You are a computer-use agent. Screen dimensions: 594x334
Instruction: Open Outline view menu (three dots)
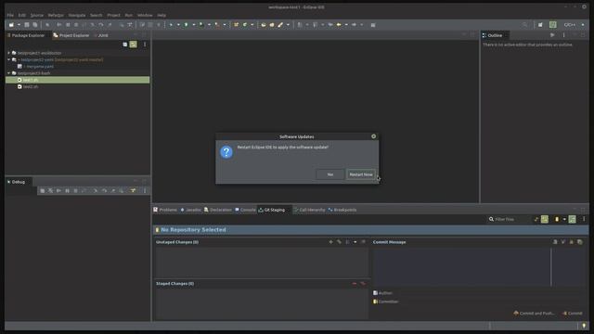tap(563, 35)
